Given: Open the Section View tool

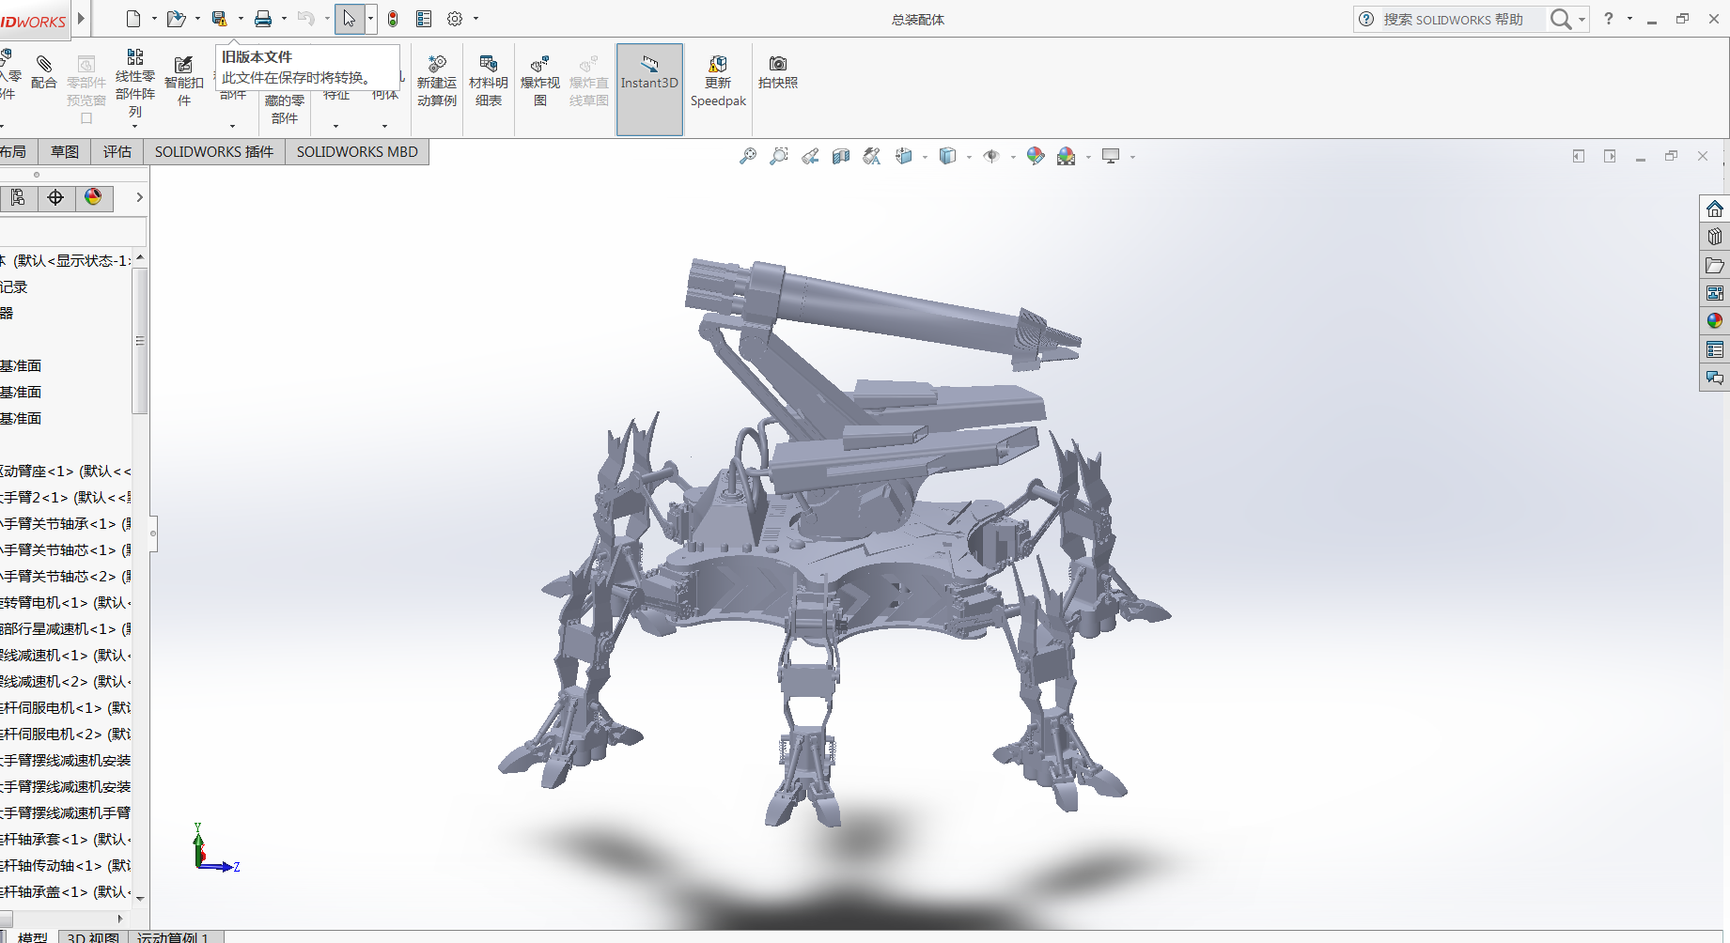Looking at the screenshot, I should pos(841,156).
